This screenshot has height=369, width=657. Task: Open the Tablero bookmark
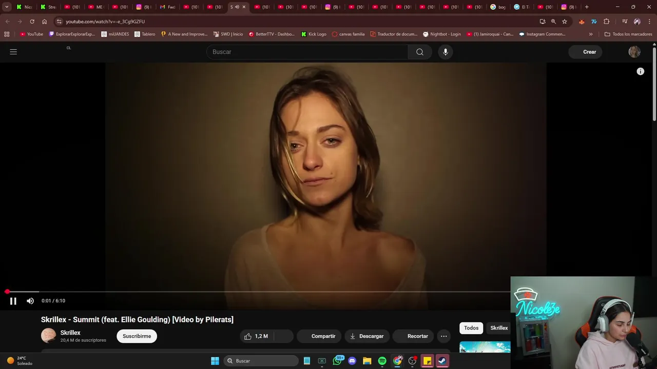point(145,34)
